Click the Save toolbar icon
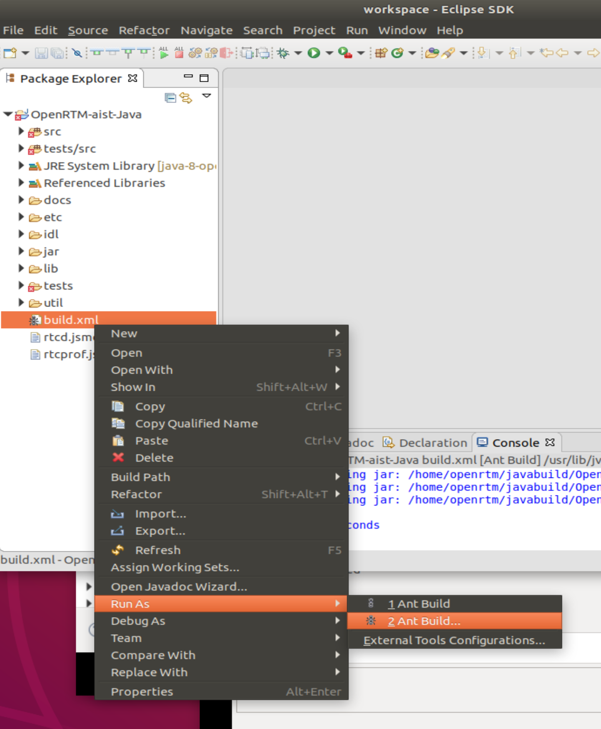Viewport: 601px width, 729px height. click(41, 53)
